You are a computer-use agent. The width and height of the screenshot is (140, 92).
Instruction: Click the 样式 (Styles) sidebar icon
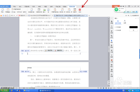tap(112, 27)
